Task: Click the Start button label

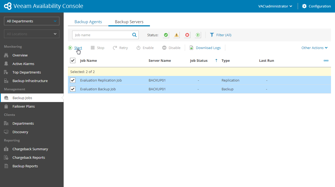Action: (x=78, y=48)
